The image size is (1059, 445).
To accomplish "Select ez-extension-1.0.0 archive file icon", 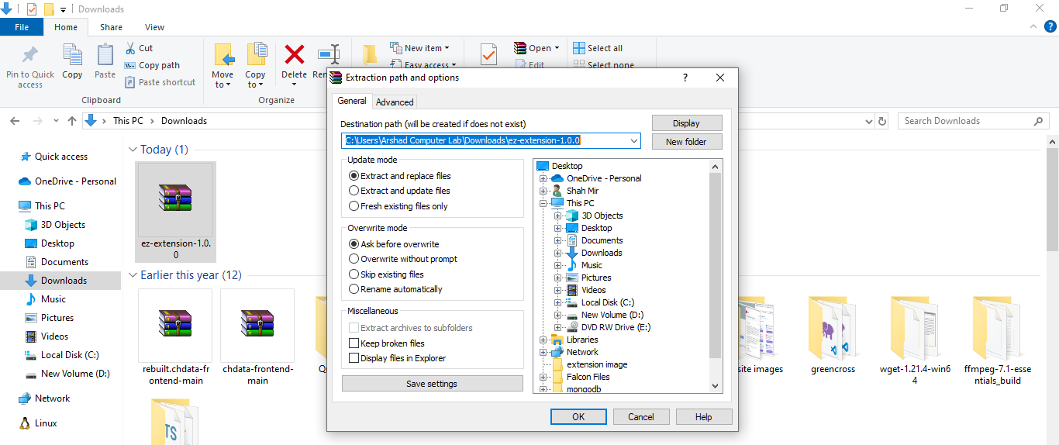I will click(x=175, y=198).
